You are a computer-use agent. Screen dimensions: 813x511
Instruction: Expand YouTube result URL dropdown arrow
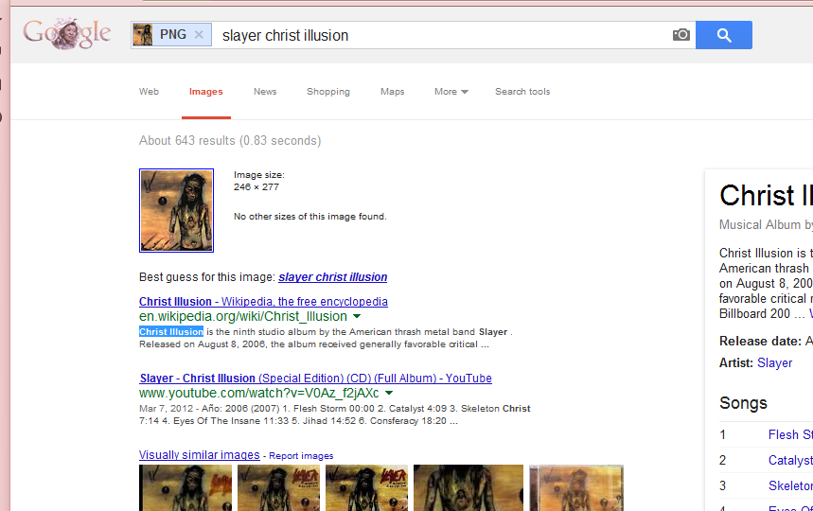click(x=389, y=394)
